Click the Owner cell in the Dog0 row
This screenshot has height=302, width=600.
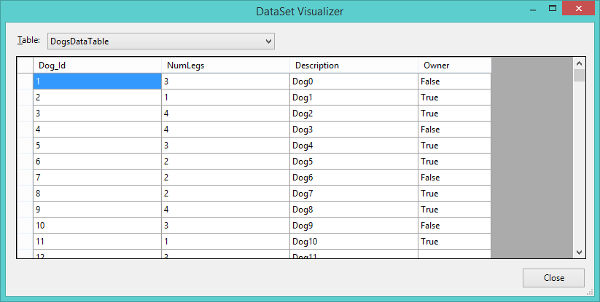[454, 82]
